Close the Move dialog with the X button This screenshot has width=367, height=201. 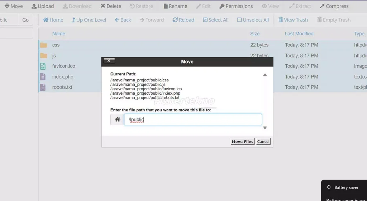pos(109,61)
